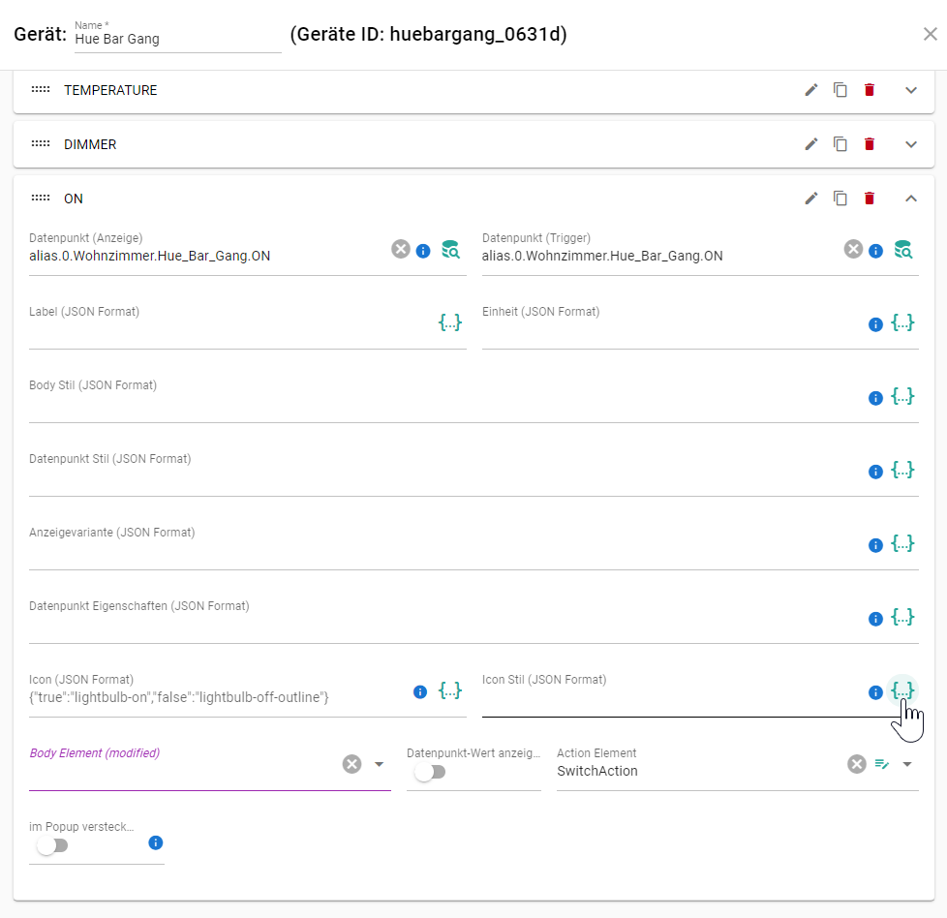Collapse the ON section chevron
947x918 pixels.
point(911,199)
